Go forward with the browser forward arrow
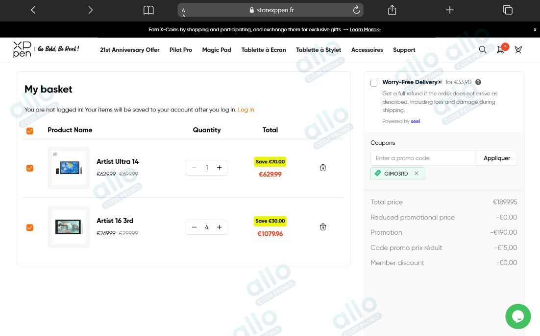 click(x=90, y=10)
